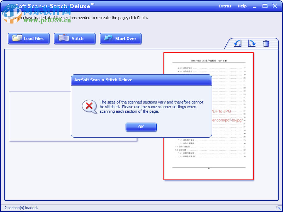The width and height of the screenshot is (283, 212).
Task: Open the Help menu
Action: click(242, 6)
